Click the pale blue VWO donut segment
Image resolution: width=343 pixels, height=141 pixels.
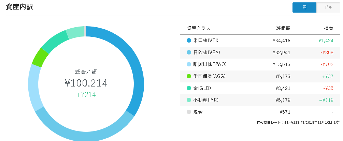coord(34,87)
